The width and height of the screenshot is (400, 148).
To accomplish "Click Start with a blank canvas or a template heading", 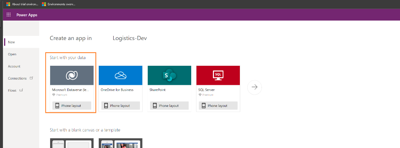I will [85, 130].
